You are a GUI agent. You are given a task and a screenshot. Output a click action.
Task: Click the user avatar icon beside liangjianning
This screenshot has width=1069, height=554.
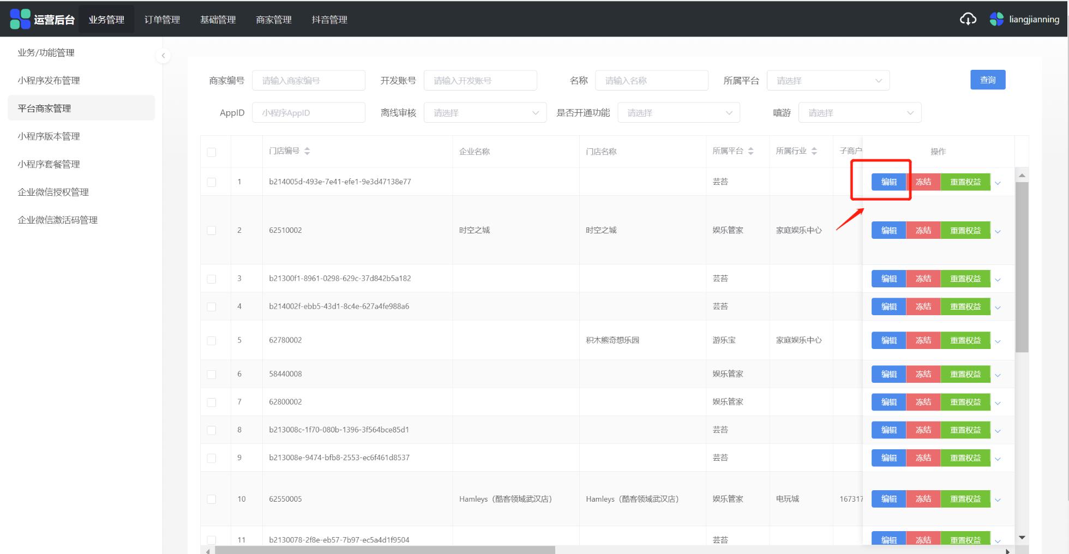[x=996, y=20]
